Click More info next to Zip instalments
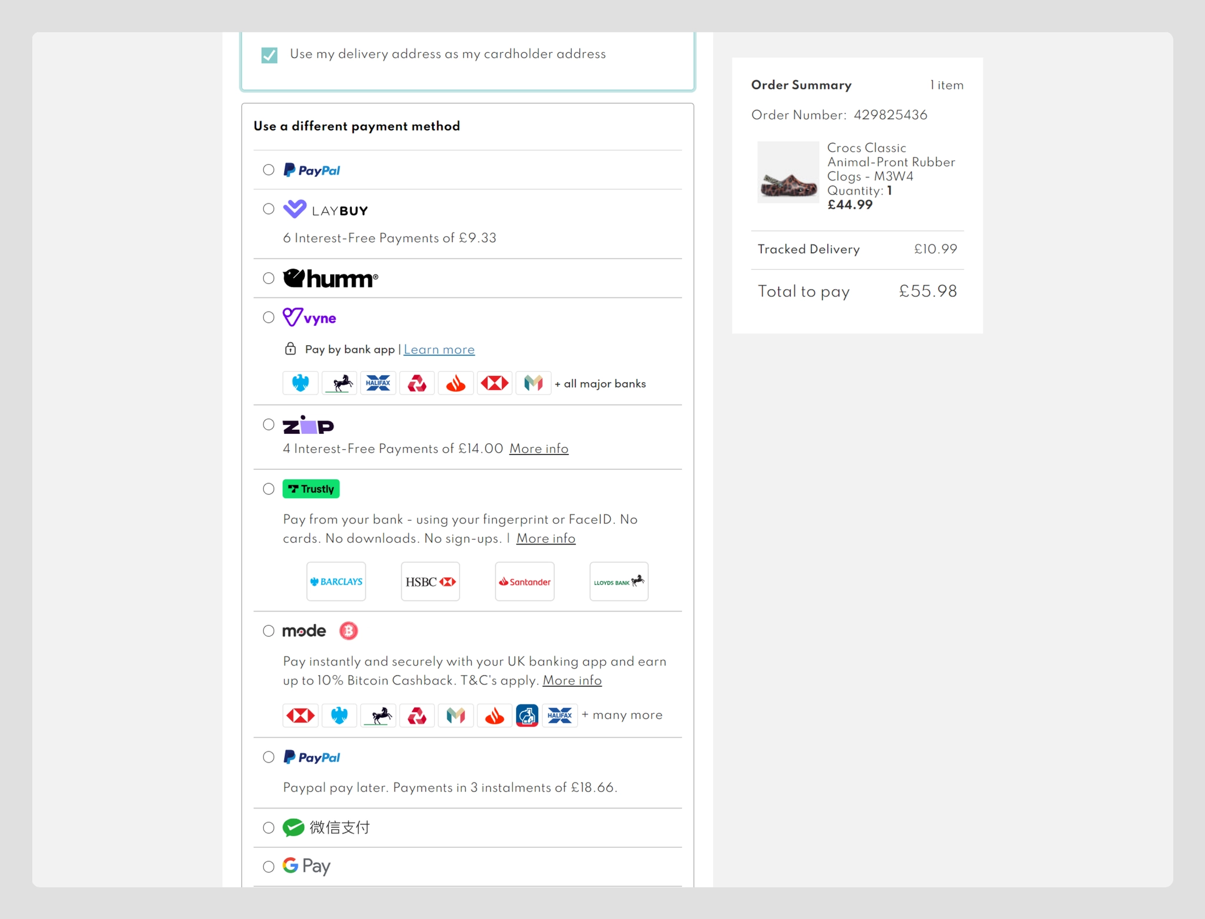1205x919 pixels. tap(538, 449)
